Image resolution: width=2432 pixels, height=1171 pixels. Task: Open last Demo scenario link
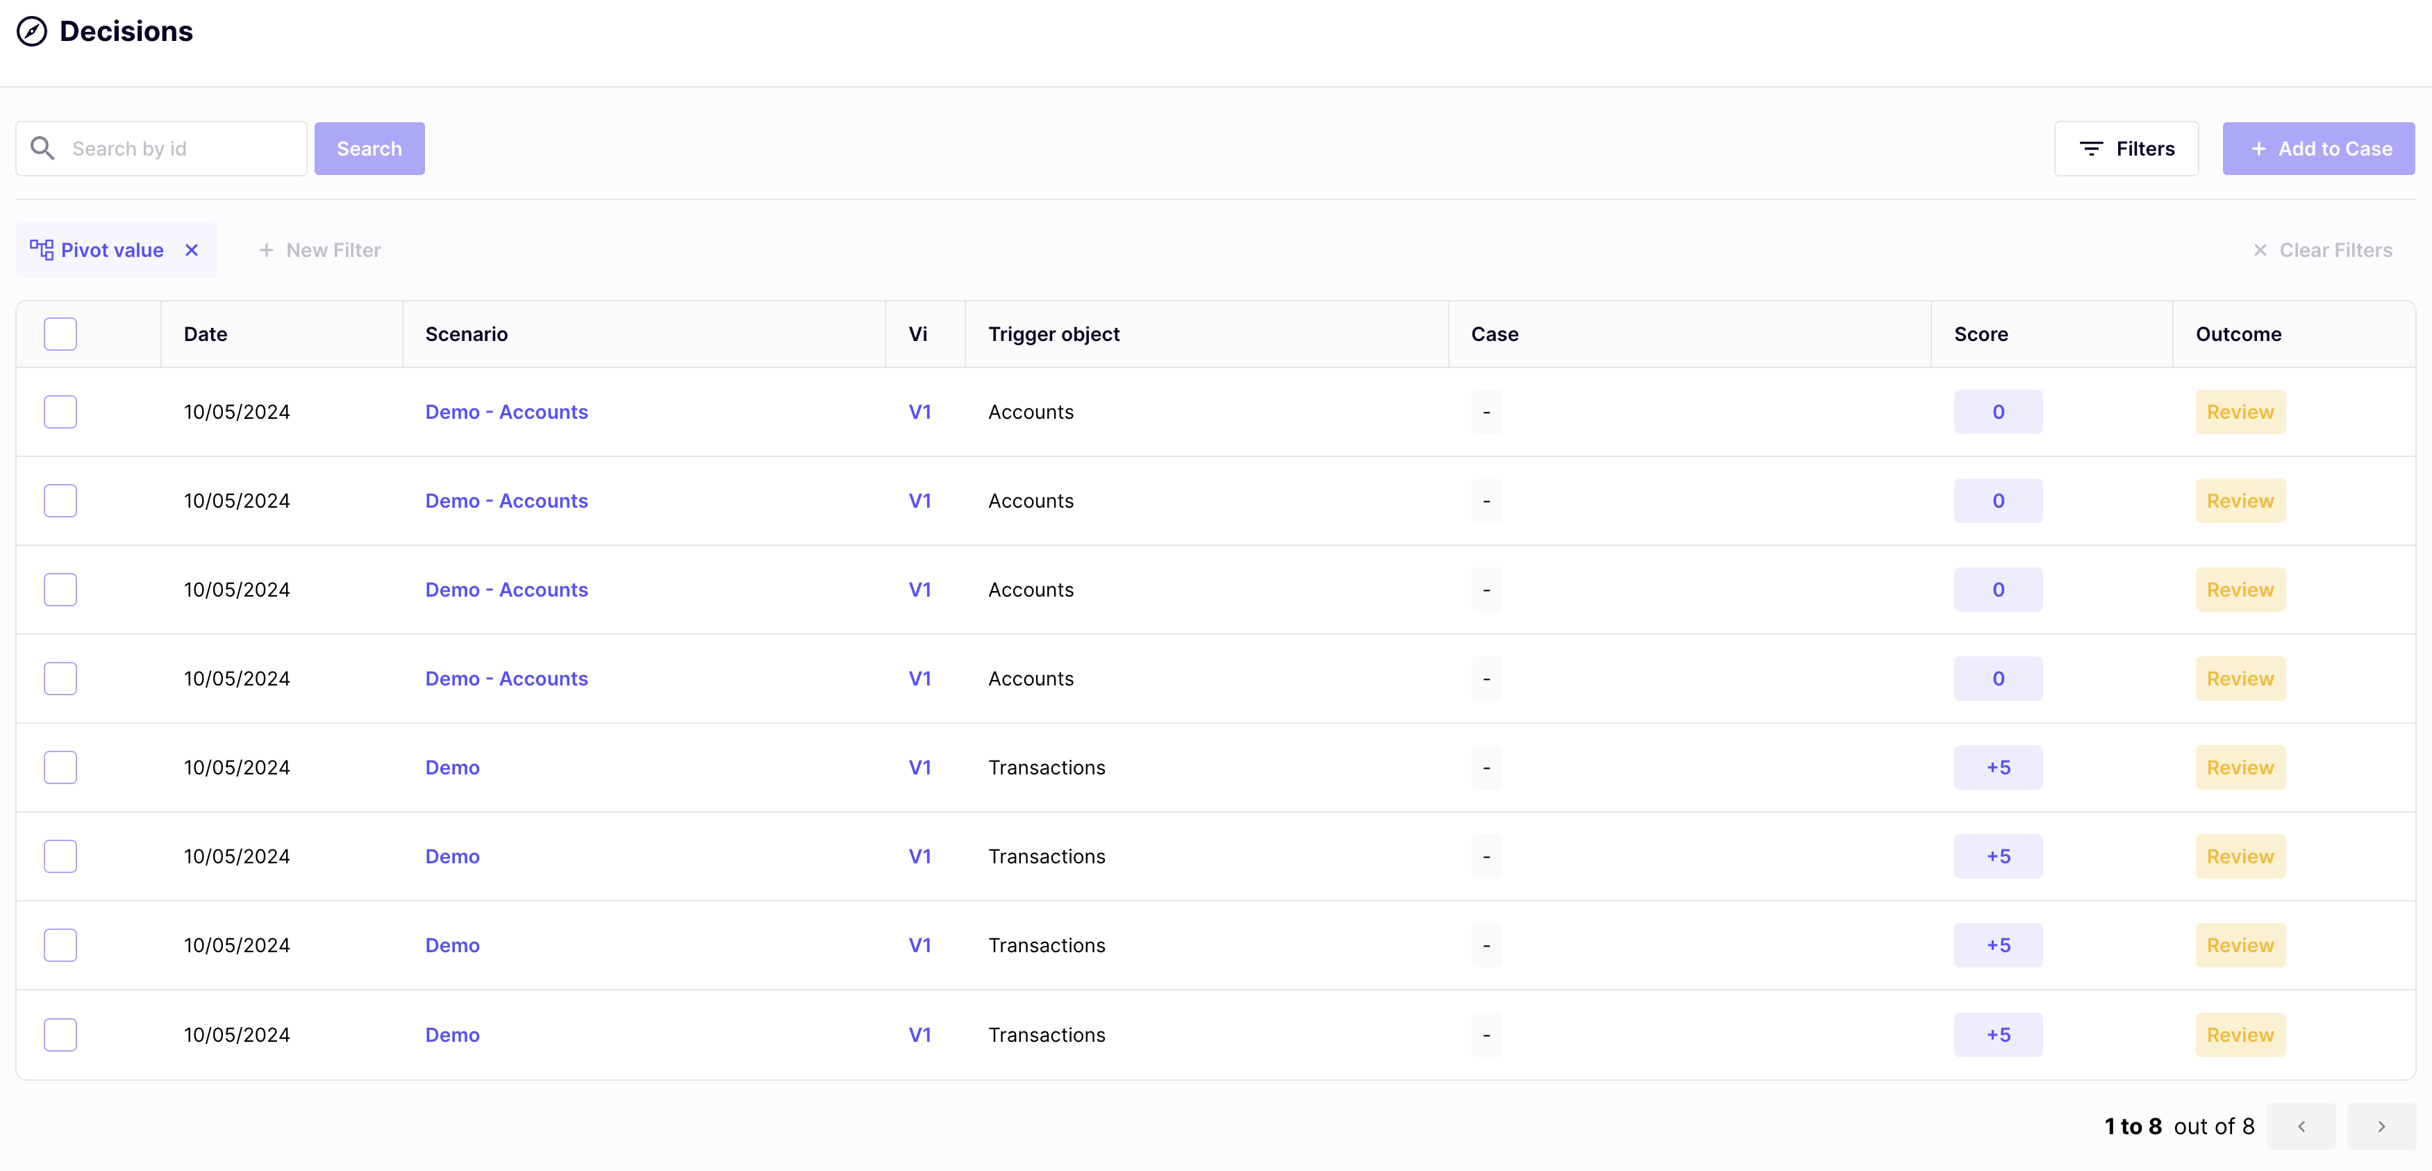[452, 1034]
